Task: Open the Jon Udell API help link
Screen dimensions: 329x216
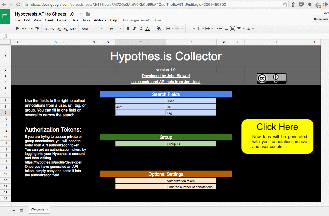Action: [166, 82]
